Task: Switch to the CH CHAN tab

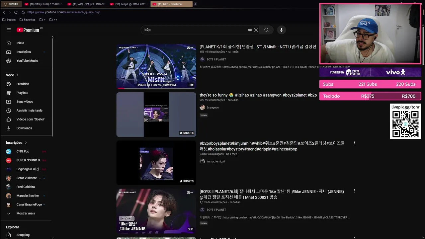Action: [86, 4]
